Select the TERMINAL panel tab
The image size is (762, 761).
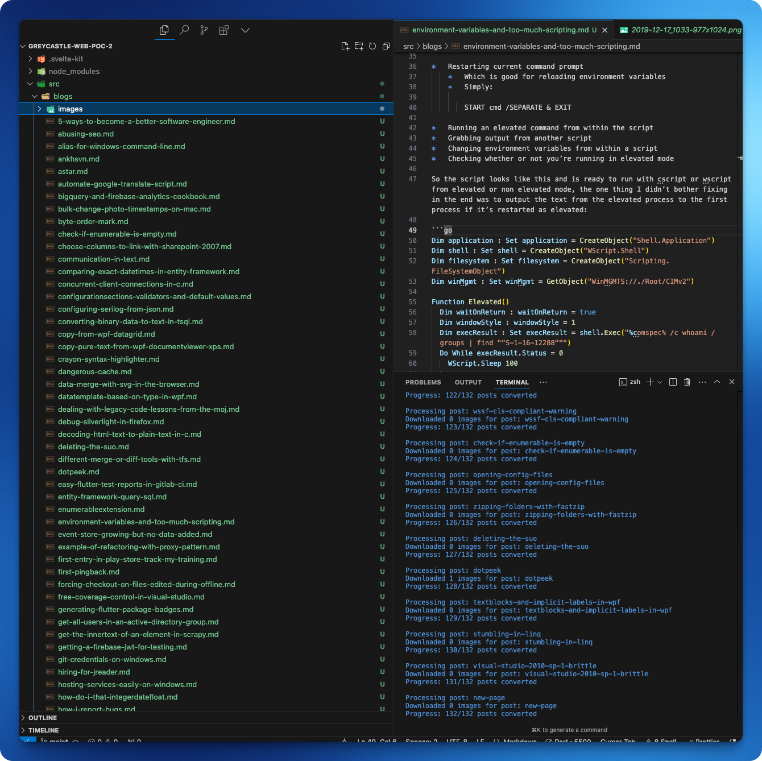pyautogui.click(x=512, y=382)
